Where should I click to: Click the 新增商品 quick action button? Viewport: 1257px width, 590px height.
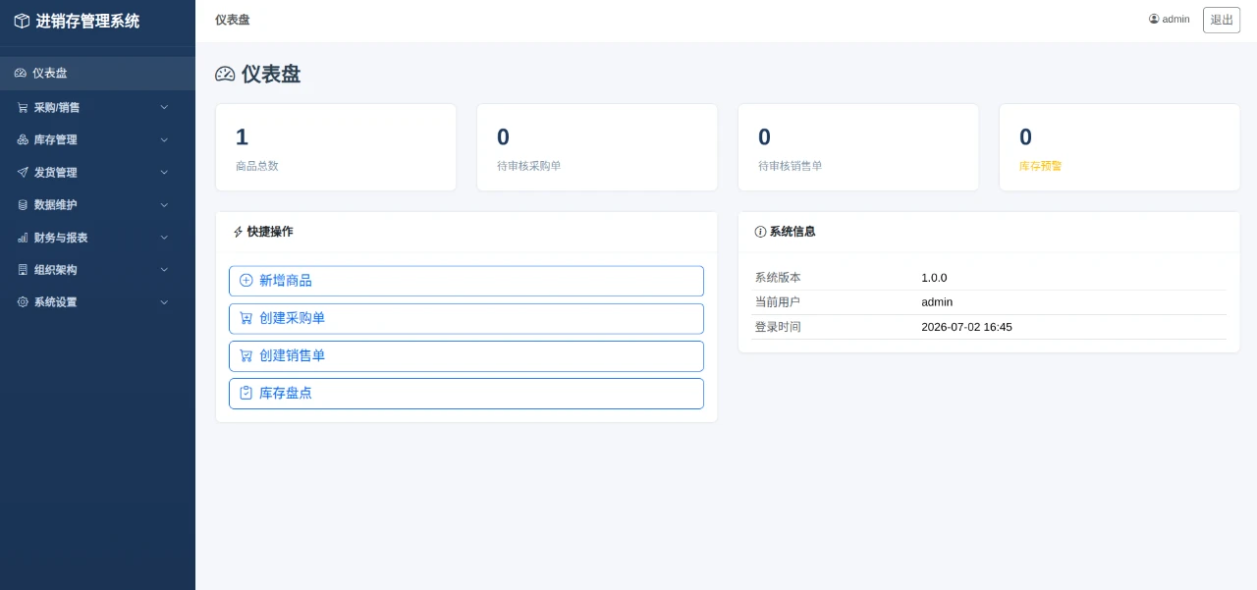pos(466,281)
